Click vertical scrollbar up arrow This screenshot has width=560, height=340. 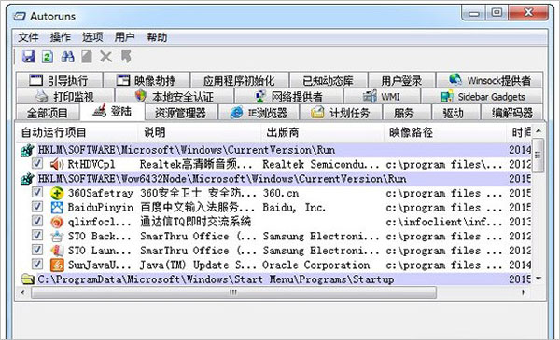click(x=539, y=131)
